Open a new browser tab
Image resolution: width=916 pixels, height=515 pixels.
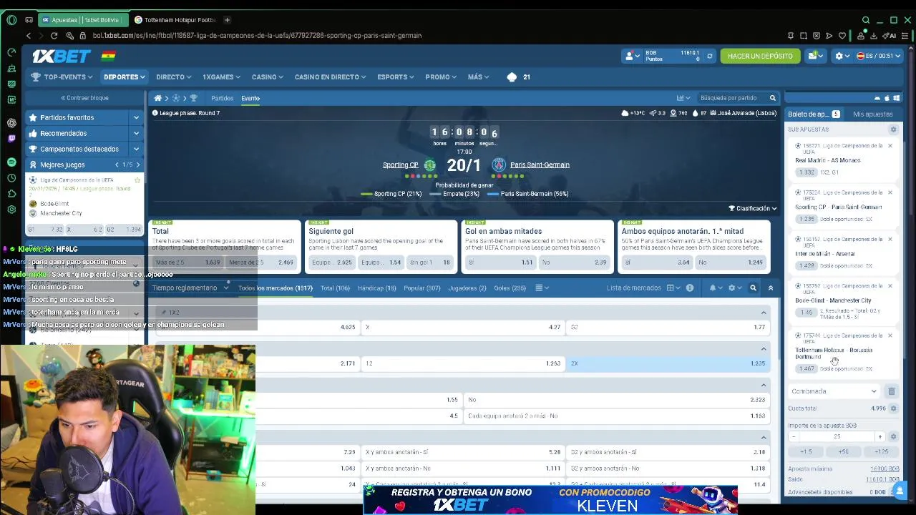click(227, 20)
